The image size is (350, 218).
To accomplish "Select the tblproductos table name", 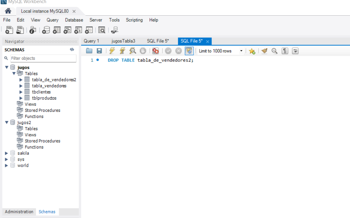I will click(44, 98).
